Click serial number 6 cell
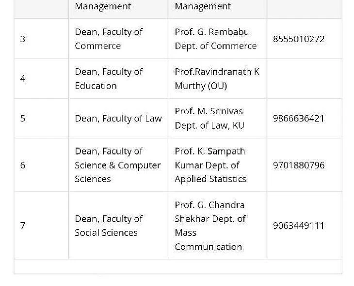Viewport: 354px width, 286px height. pyautogui.click(x=41, y=165)
